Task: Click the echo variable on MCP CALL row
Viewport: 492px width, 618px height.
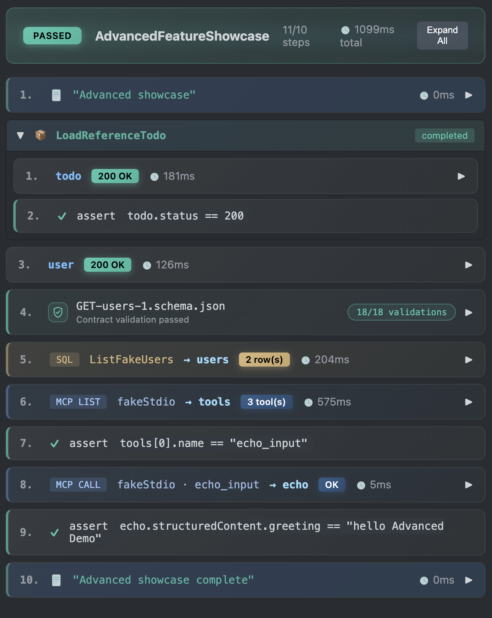Action: click(x=295, y=485)
